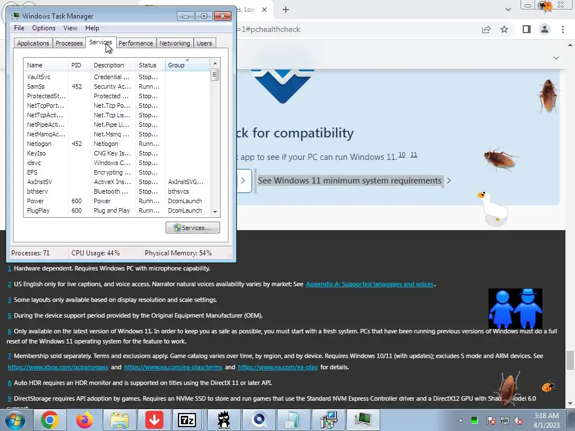Image resolution: width=575 pixels, height=431 pixels.
Task: Open the Chrome three-dot menu
Action: 563,29
